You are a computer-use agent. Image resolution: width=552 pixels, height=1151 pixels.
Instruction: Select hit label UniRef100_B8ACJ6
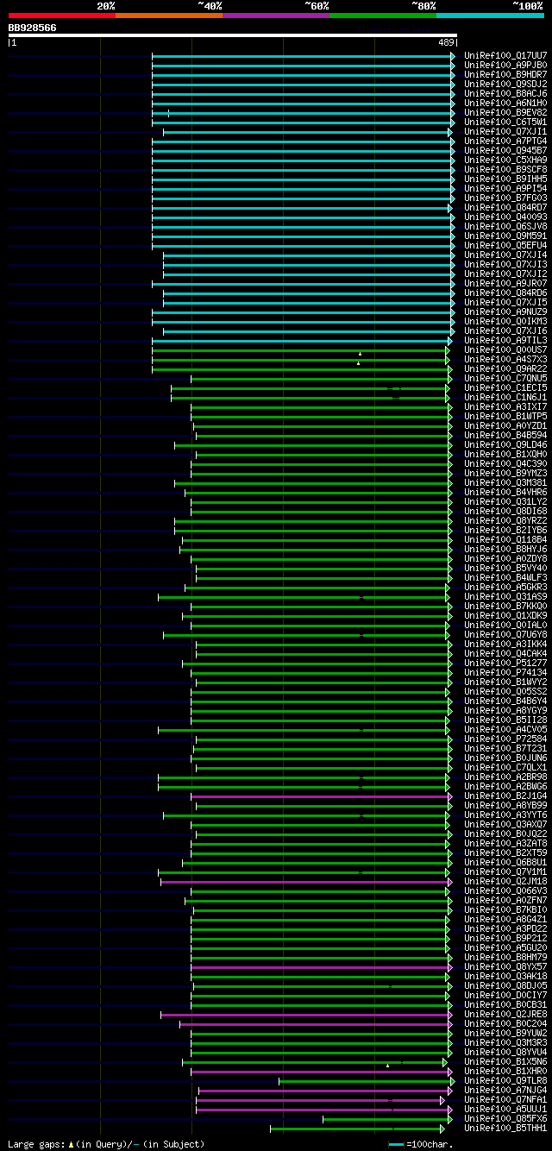(505, 93)
